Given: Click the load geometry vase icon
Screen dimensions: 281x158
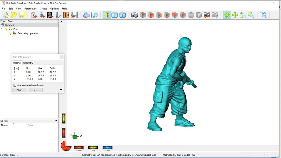Looking at the screenshot, I should 42,15.
